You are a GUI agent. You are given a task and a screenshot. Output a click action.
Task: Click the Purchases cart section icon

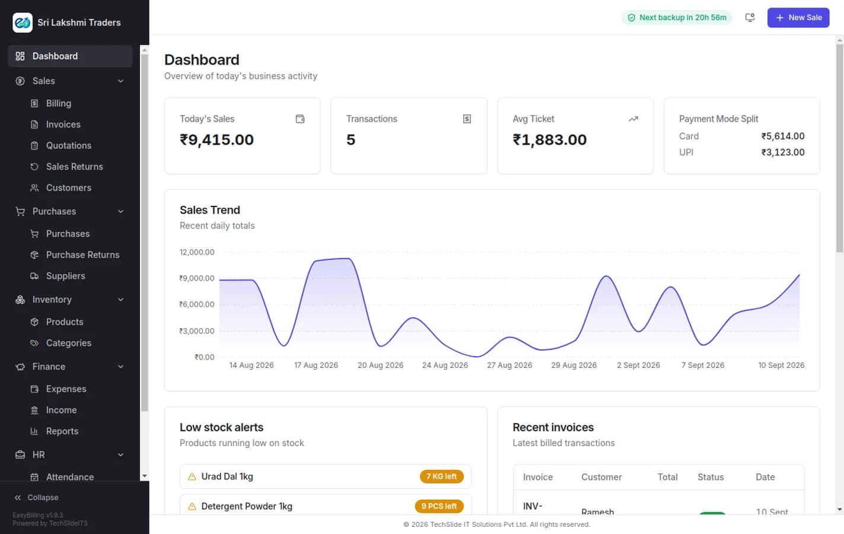[20, 211]
